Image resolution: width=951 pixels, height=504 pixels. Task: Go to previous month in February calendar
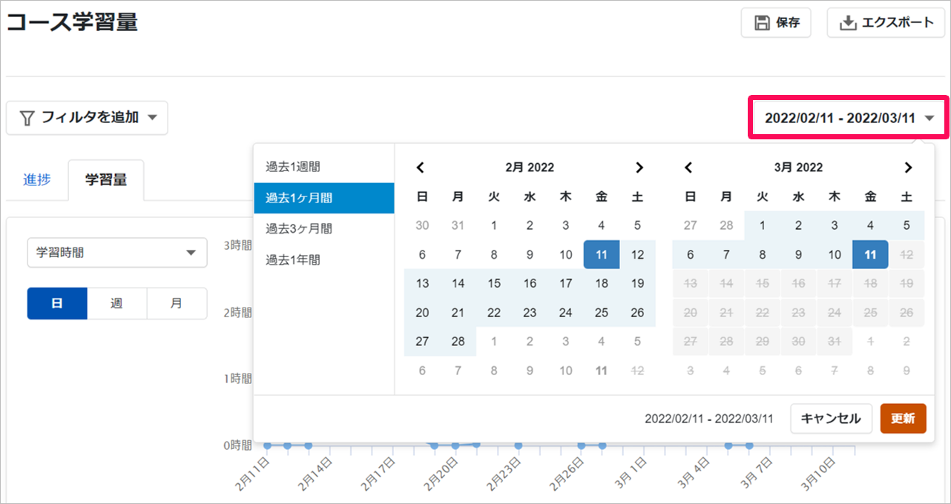click(x=421, y=168)
